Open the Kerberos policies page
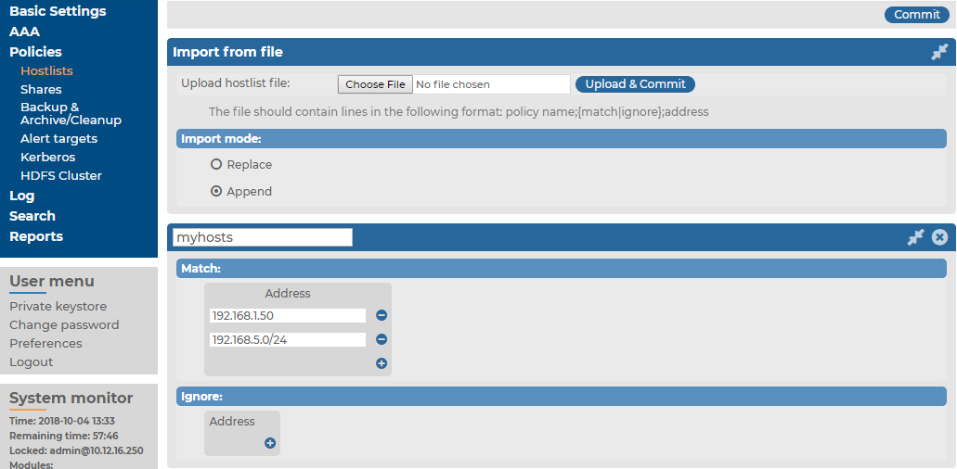 coord(47,158)
